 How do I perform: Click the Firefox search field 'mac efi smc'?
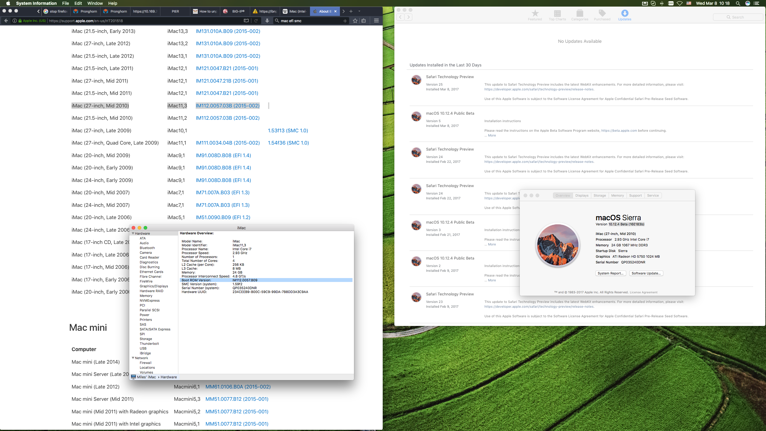click(x=311, y=21)
